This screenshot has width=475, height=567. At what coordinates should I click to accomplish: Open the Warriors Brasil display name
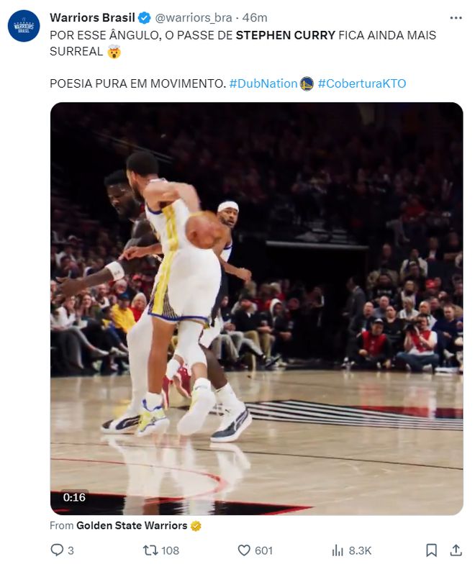[x=93, y=18]
